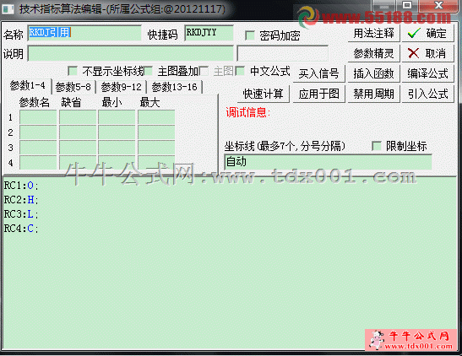Click 应用于图 apply to chart button
462x356 pixels.
click(x=318, y=94)
